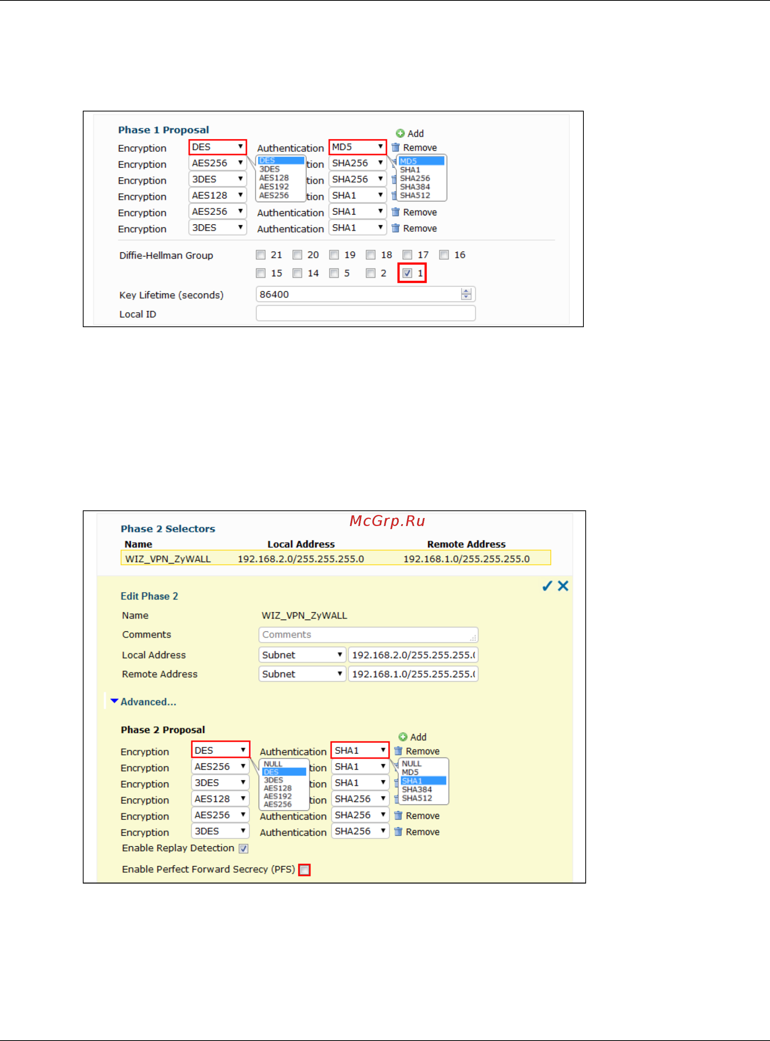770x1041 pixels.
Task: Open Phase 1 AES128 encryption dropdown
Action: pyautogui.click(x=217, y=195)
